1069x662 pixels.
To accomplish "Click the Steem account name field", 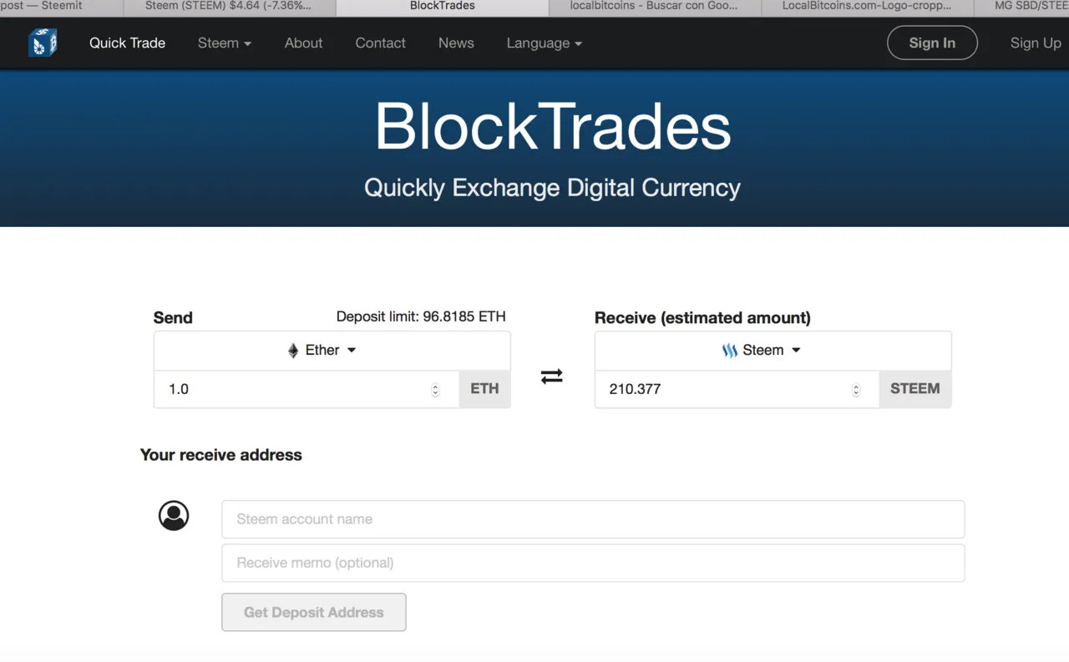I will [593, 519].
